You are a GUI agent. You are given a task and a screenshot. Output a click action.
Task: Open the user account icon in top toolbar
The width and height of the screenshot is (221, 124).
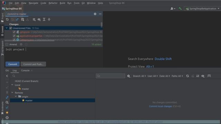(173, 9)
